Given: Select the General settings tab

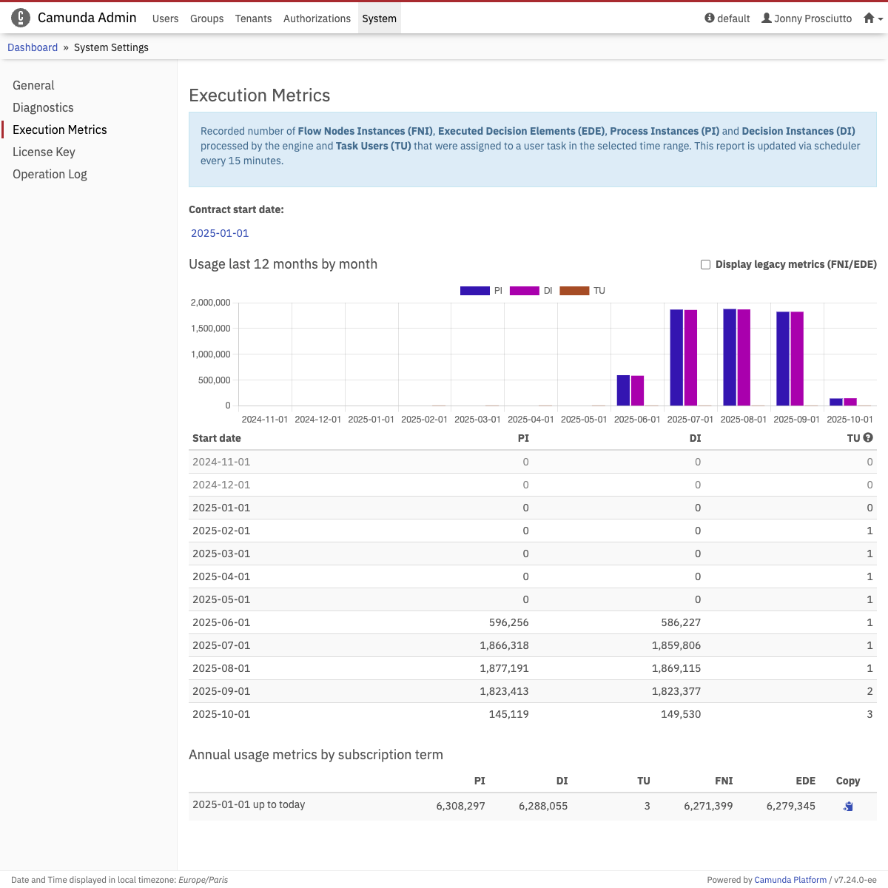Looking at the screenshot, I should pyautogui.click(x=33, y=85).
